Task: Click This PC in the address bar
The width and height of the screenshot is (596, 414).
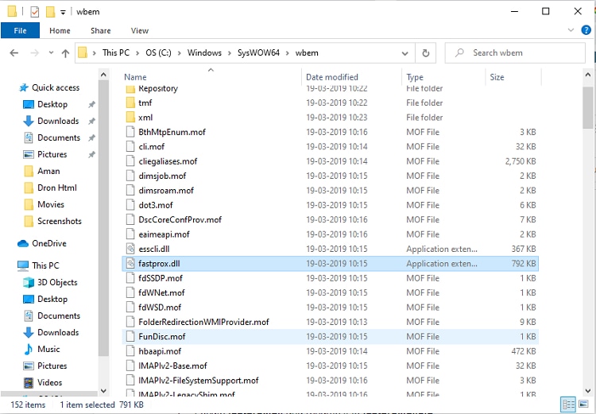Action: pos(115,53)
